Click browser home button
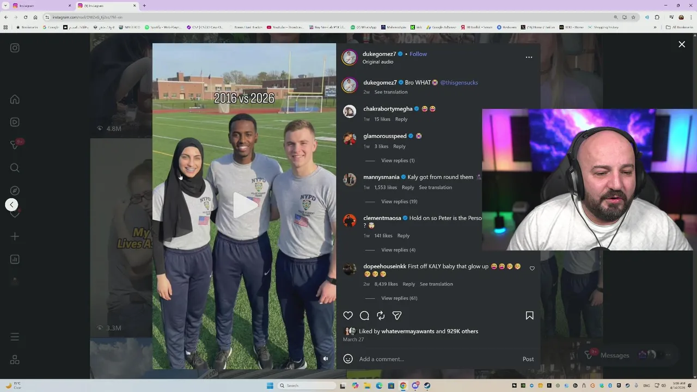This screenshot has height=392, width=697. click(35, 17)
